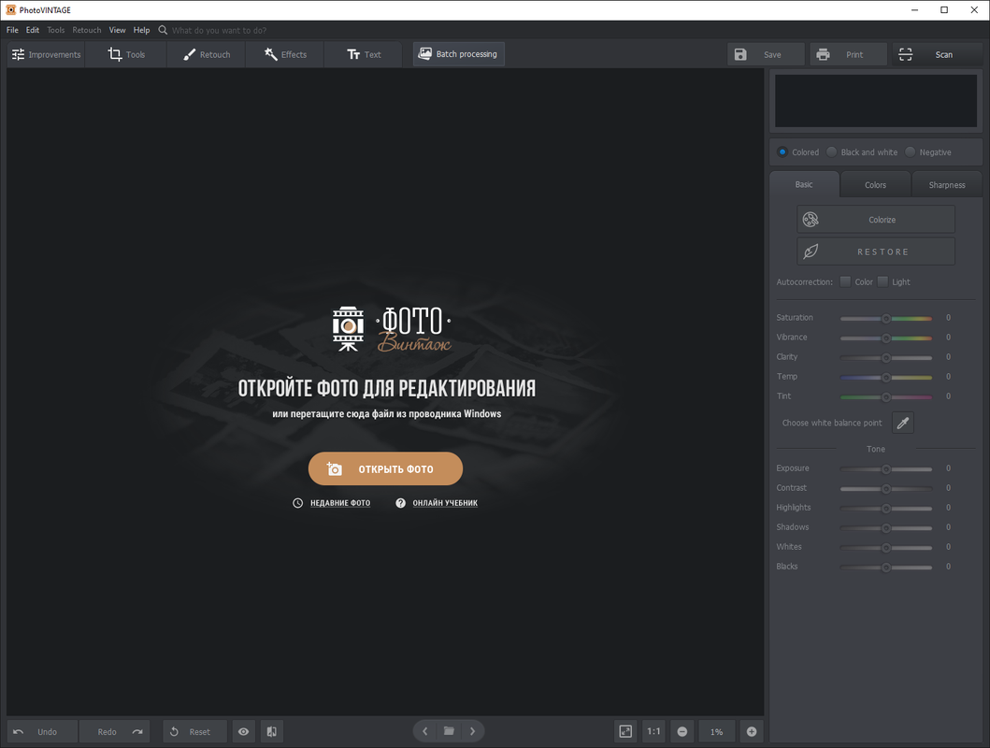Toggle before/after split comparison icon

(271, 731)
